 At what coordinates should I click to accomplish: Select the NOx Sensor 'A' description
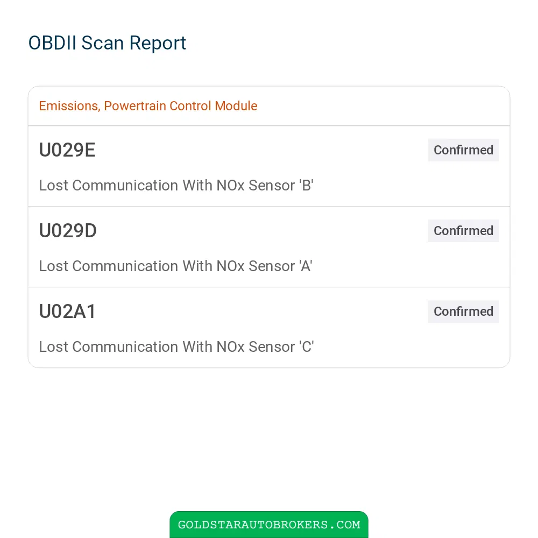tap(175, 266)
